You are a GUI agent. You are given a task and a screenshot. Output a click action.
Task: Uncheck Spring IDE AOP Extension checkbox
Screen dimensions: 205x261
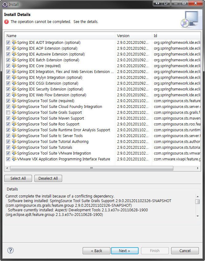point(8,48)
